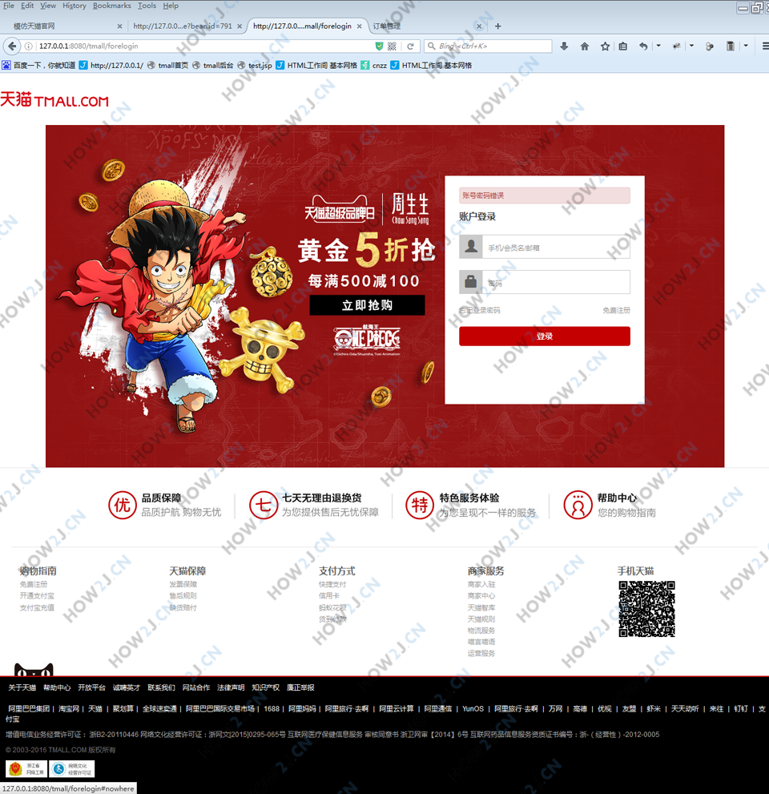Screen dimensions: 769x794
Task: Click the 浙江省网络工商 badge at page bottom
Action: [x=26, y=768]
